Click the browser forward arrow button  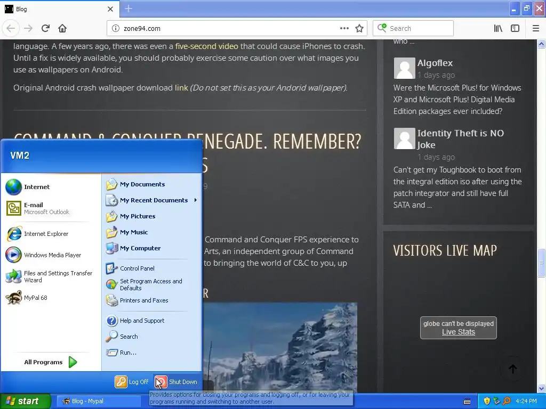coord(28,28)
